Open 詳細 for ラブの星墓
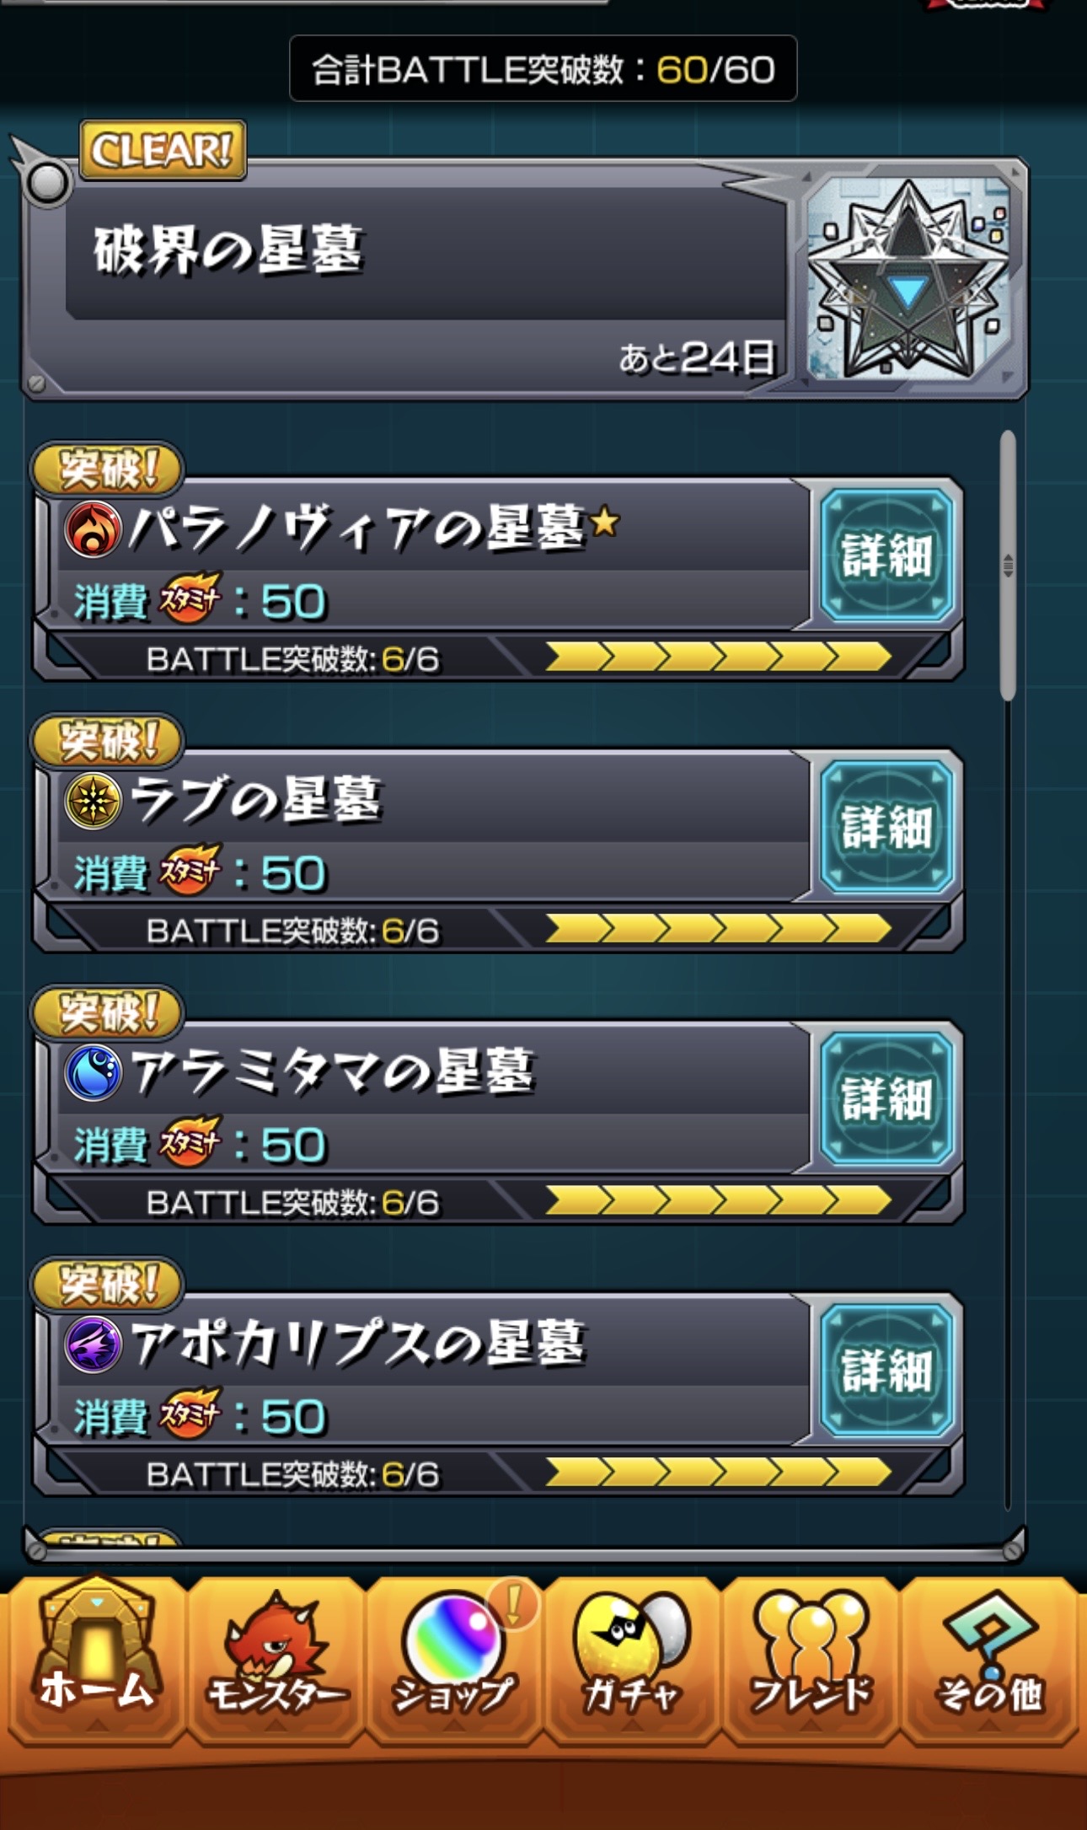Screen dimensions: 1087x1830 (886, 827)
